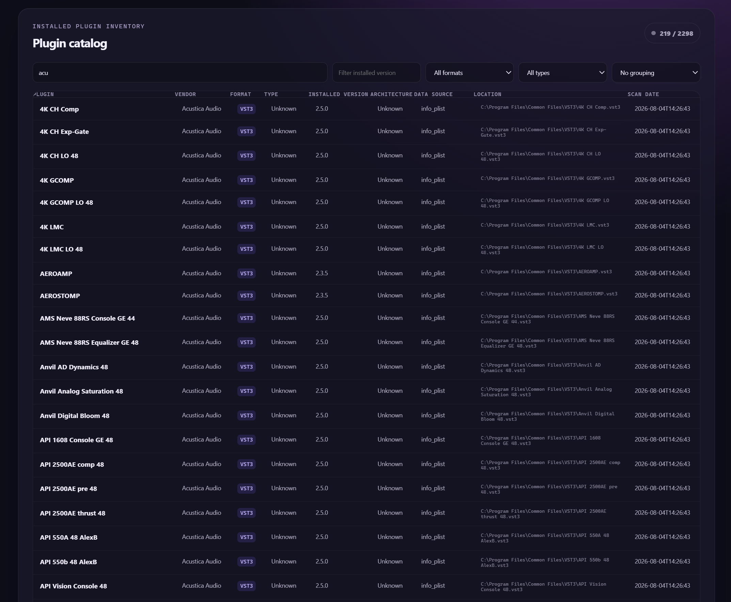Select the AEROAMP plugin name

click(x=56, y=274)
